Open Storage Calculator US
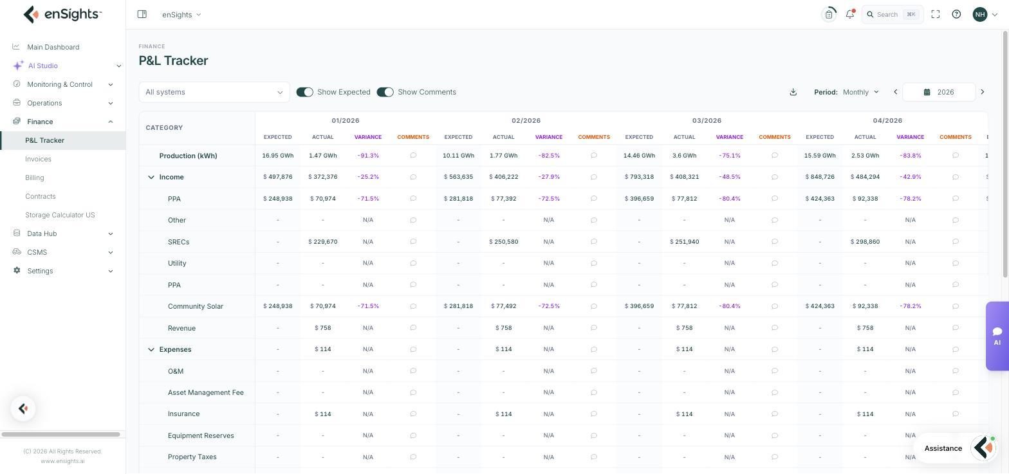Image resolution: width=1009 pixels, height=474 pixels. click(x=60, y=215)
